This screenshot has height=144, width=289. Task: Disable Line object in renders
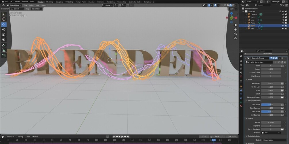pyautogui.click(x=286, y=20)
